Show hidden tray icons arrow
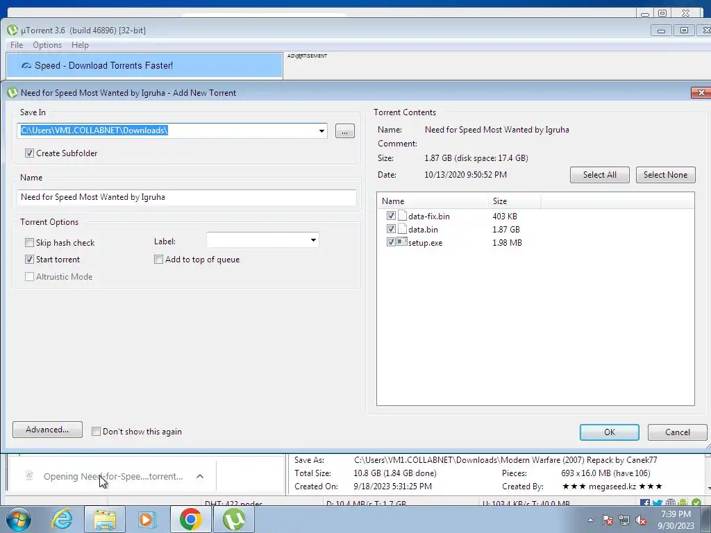The width and height of the screenshot is (711, 533). tap(590, 520)
